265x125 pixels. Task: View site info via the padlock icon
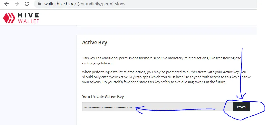coord(39,4)
